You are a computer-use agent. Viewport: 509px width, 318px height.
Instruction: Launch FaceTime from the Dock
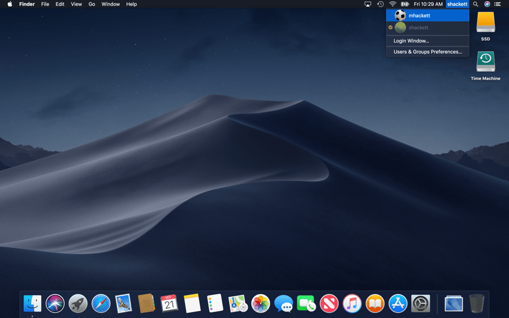click(306, 304)
